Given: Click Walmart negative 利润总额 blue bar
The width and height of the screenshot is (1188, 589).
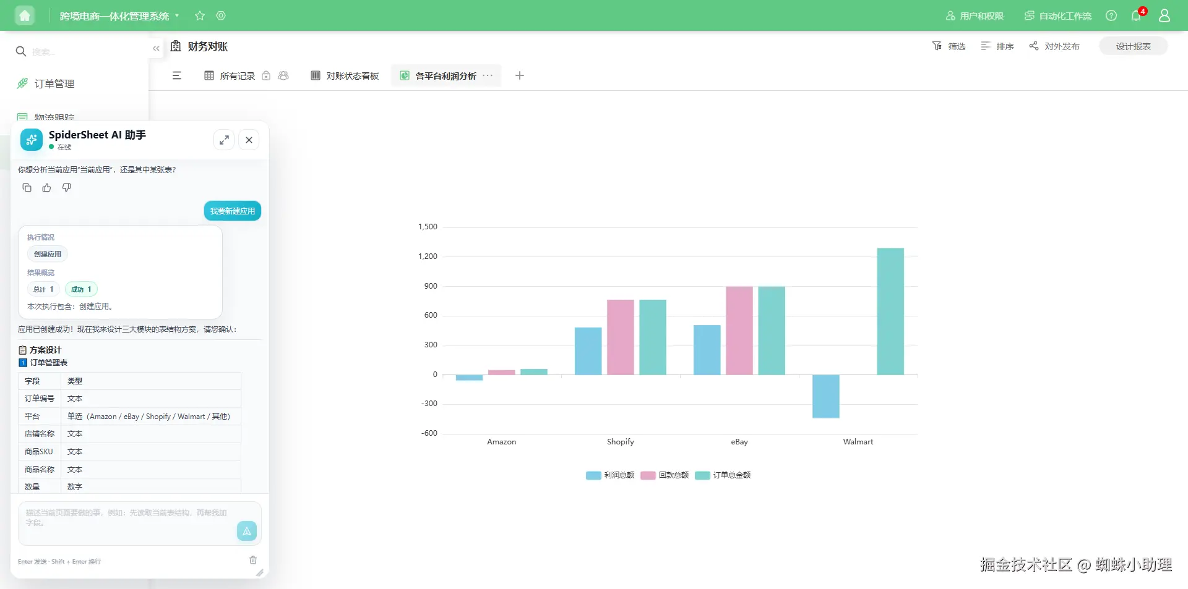Looking at the screenshot, I should [826, 396].
